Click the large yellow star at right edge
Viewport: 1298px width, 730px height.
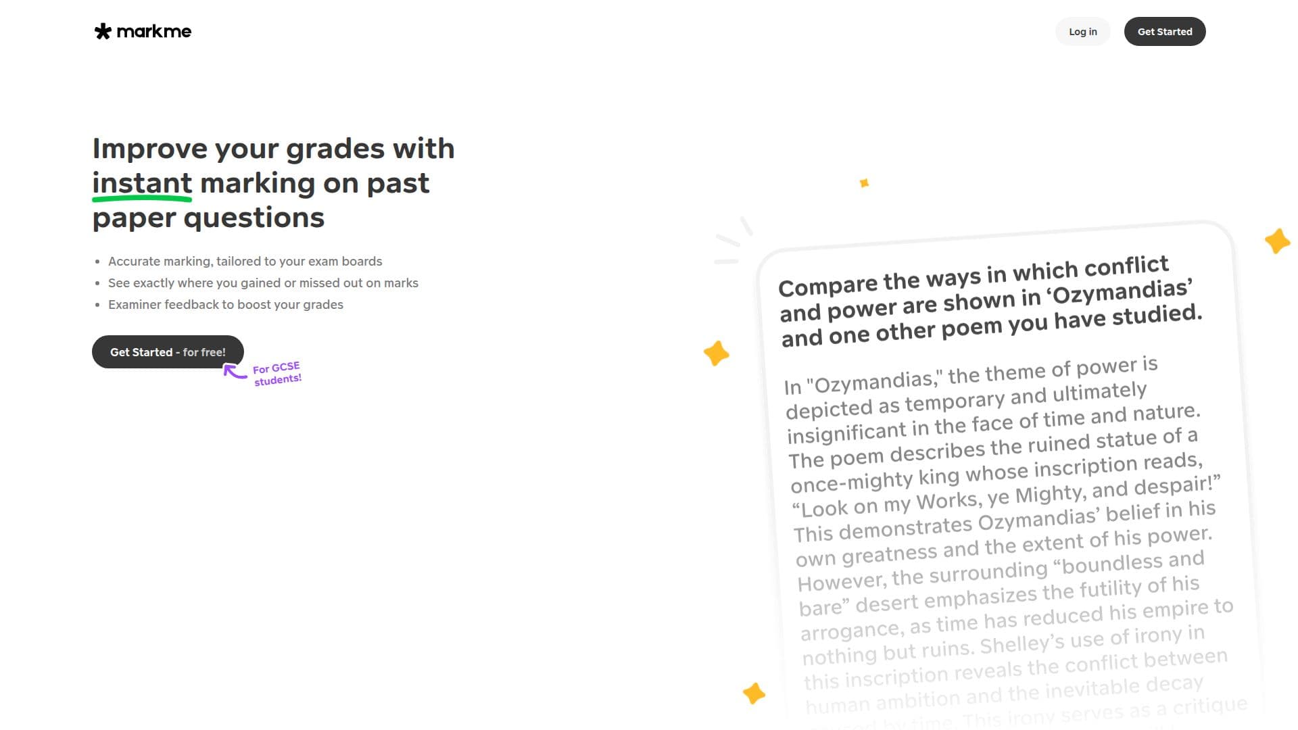coord(1277,241)
